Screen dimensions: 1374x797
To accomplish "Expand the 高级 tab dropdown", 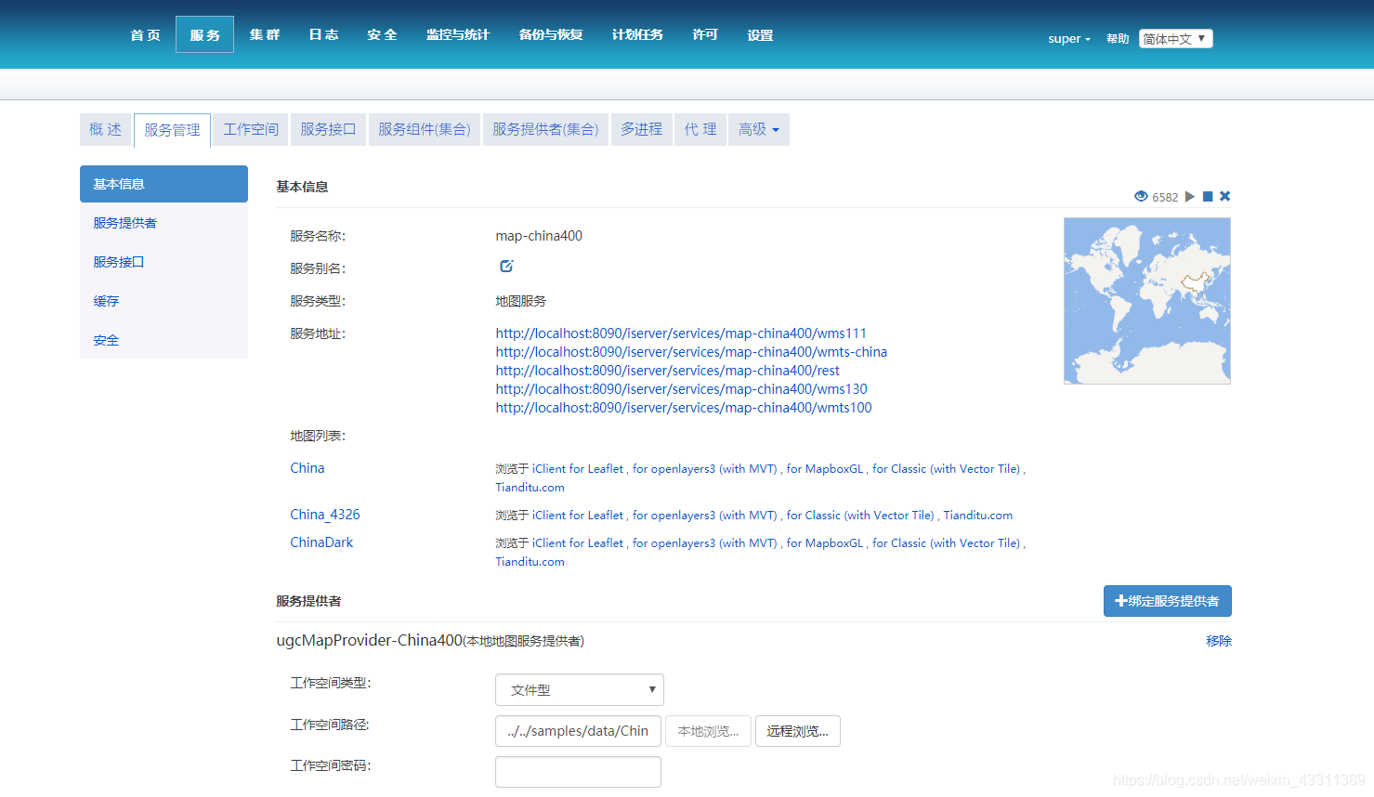I will pos(759,129).
